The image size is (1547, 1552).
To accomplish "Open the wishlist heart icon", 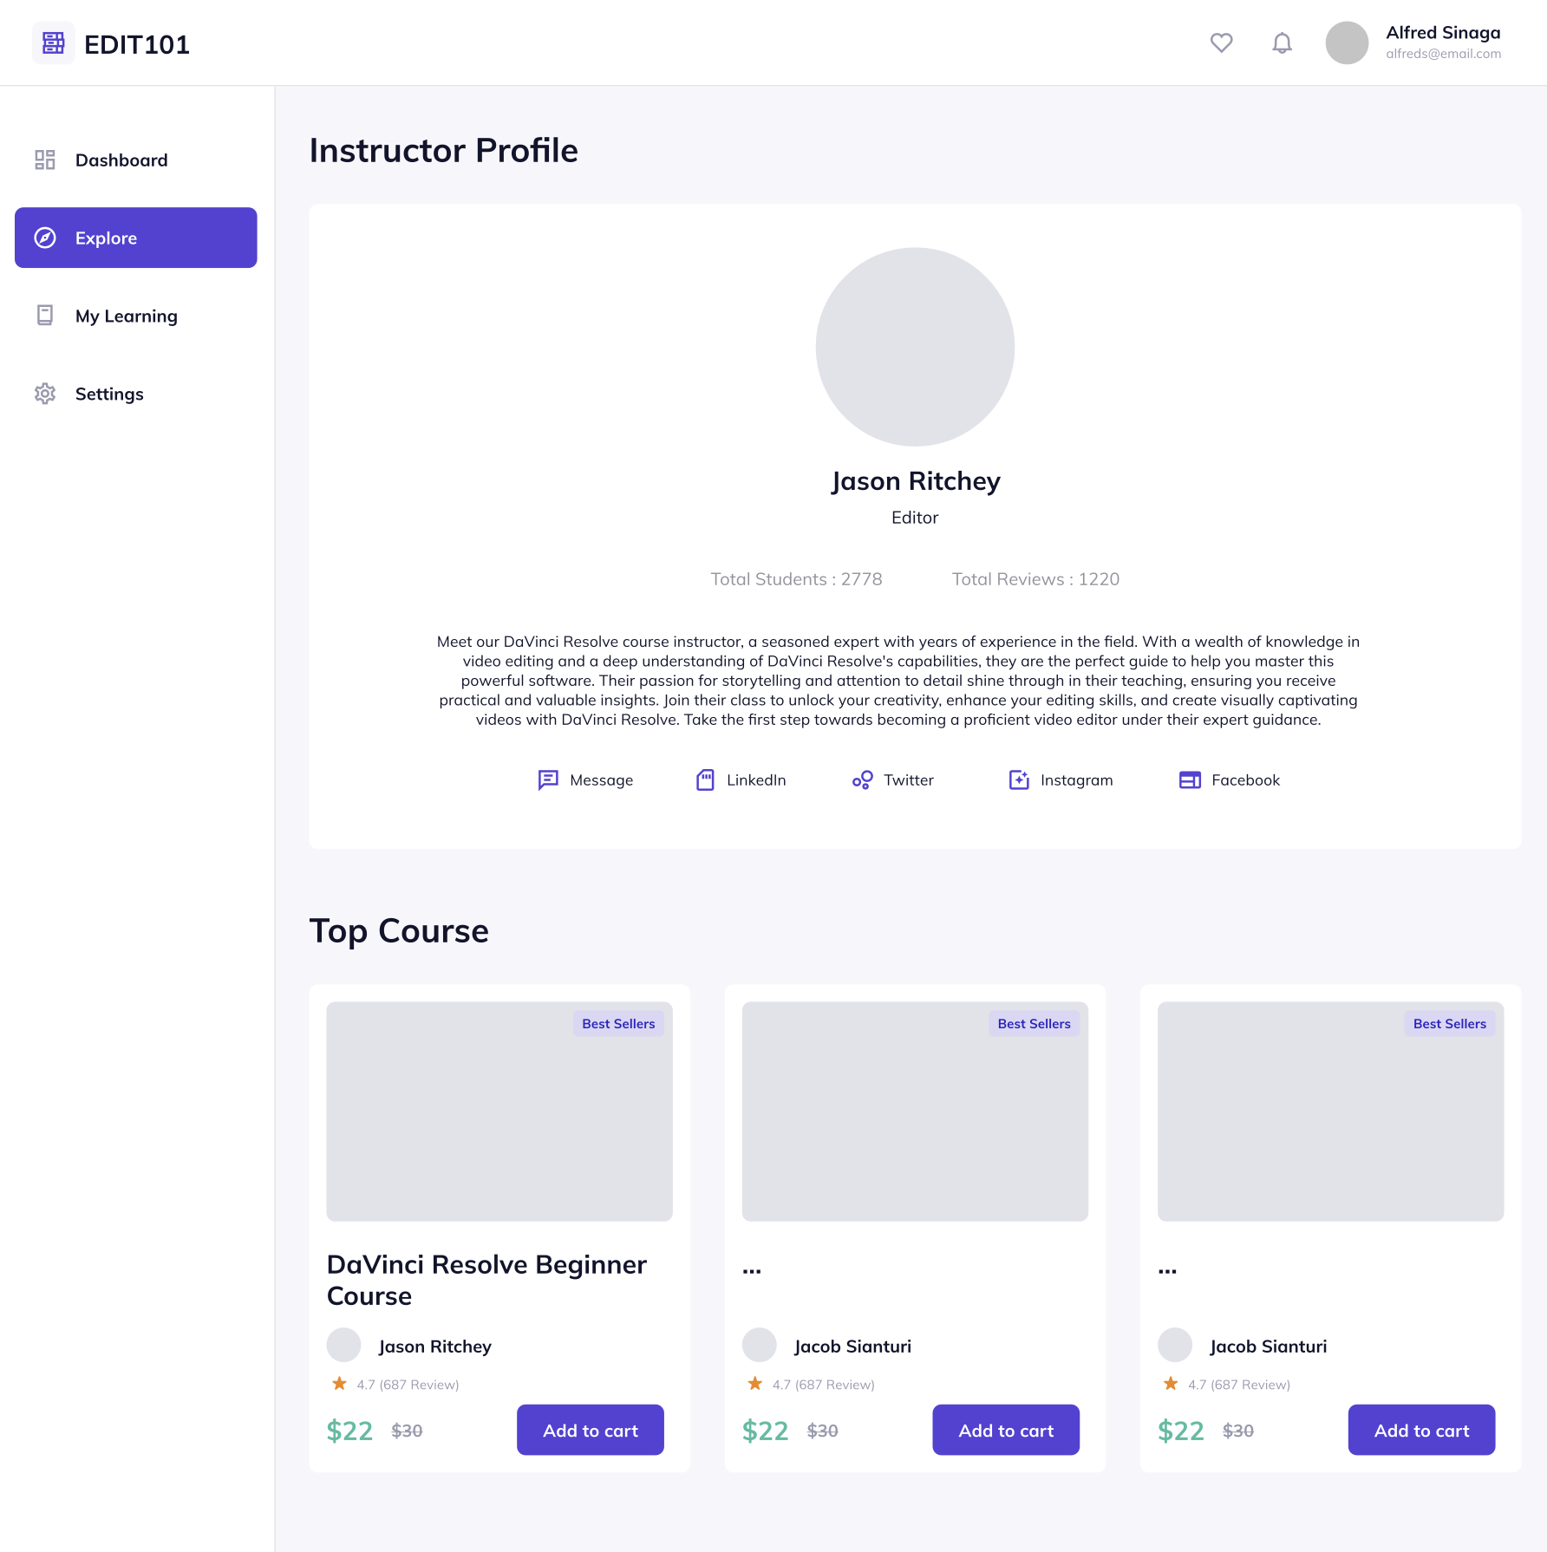I will (1221, 42).
